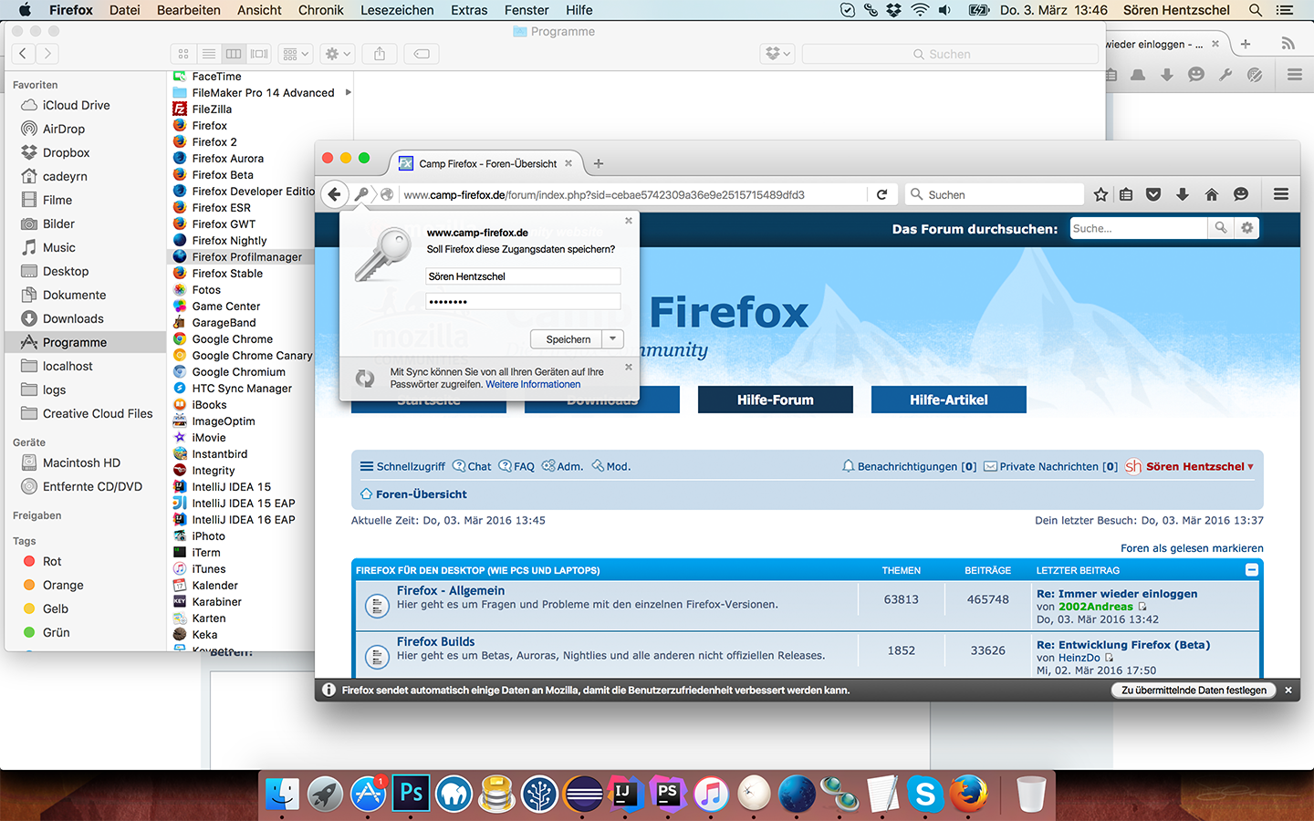Image resolution: width=1314 pixels, height=821 pixels.
Task: Click Zu übermittelnde Daten festlegen button
Action: (x=1194, y=691)
